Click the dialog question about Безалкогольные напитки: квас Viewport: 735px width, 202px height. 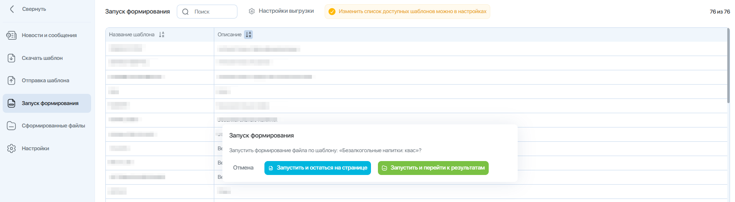pos(325,150)
